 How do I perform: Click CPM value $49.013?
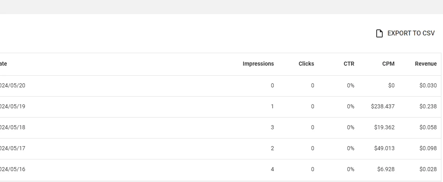[384, 148]
